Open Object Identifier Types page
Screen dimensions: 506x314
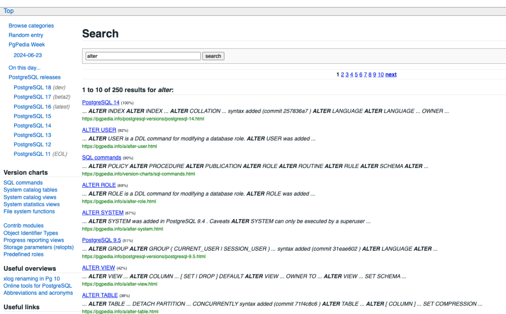pyautogui.click(x=30, y=233)
